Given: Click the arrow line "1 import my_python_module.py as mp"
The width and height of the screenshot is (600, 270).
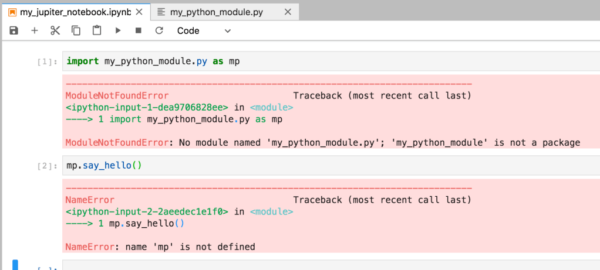Looking at the screenshot, I should [174, 119].
